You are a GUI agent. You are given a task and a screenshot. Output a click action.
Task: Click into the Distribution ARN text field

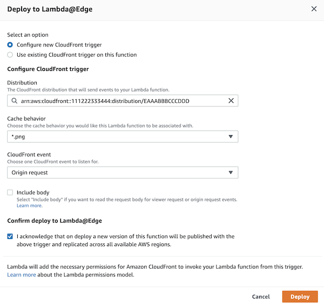point(119,101)
